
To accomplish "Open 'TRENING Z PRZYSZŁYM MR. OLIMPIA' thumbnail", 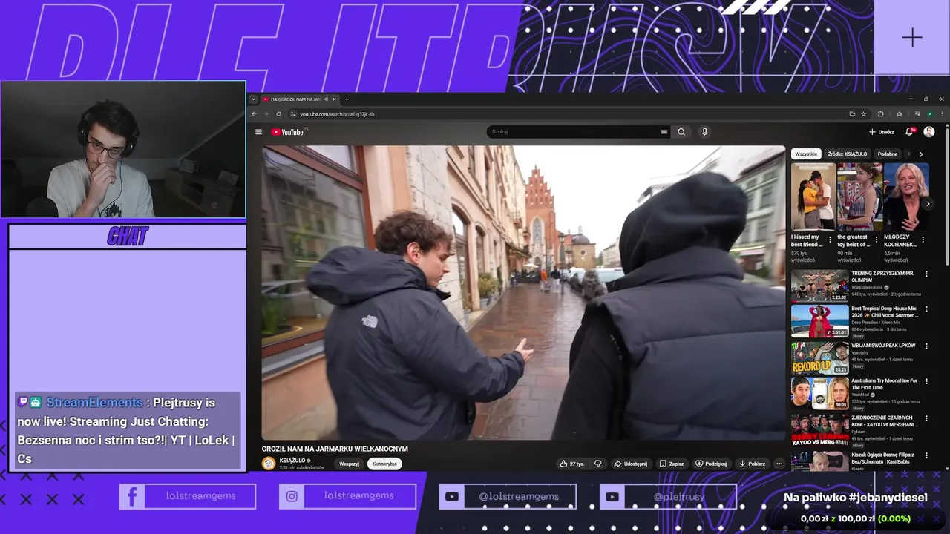I will pos(820,286).
